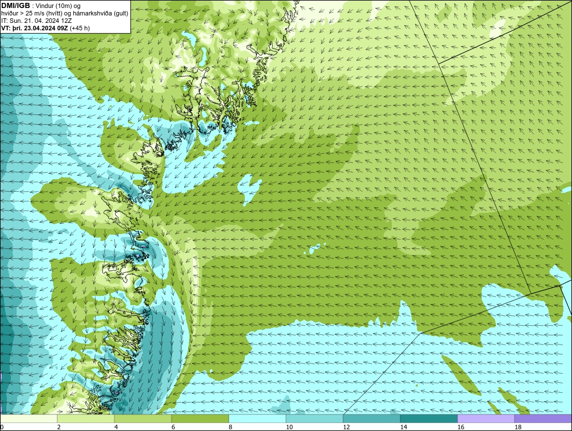The height and width of the screenshot is (431, 572).
Task: Click the 14–16 m/s dark teal legend swatch
Action: click(429, 418)
